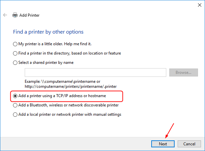Viewport: 205px width, 151px height.
Task: Click the shared printer name text field
Action: tap(95, 73)
